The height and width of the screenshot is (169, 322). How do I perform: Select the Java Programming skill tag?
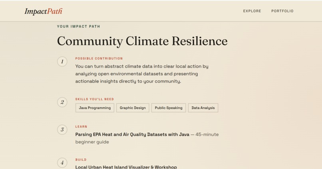tap(95, 108)
